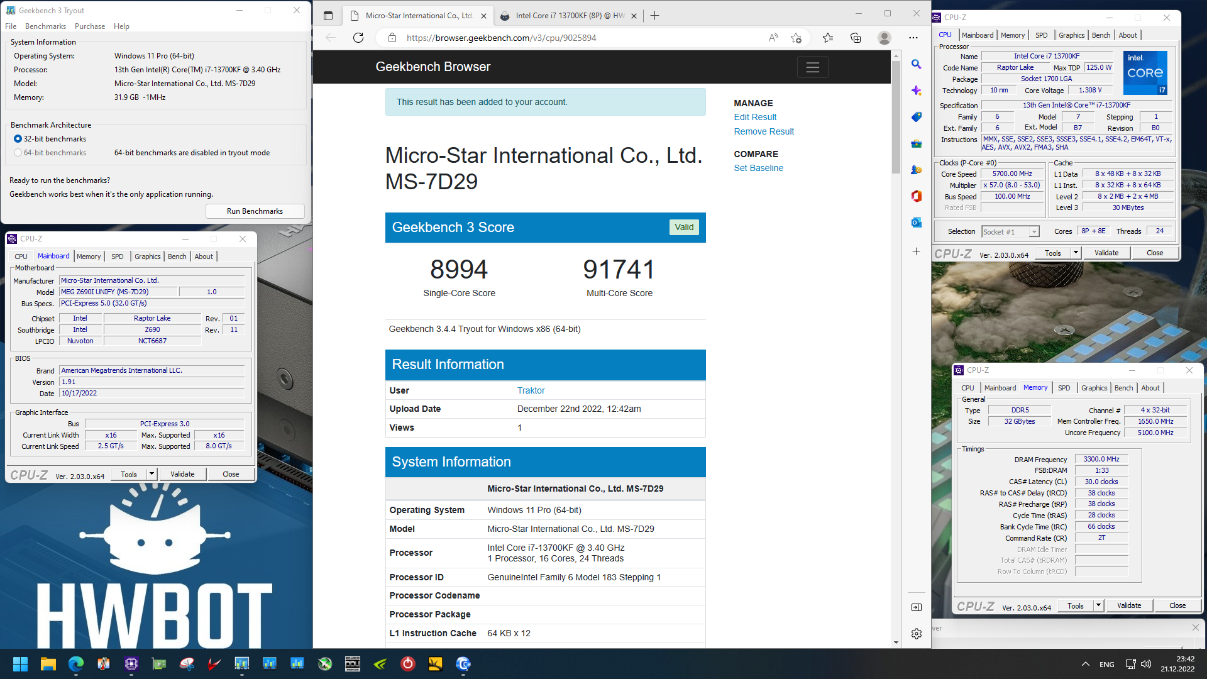Open Edge Settings and more ellipsis
This screenshot has height=679, width=1207.
point(913,38)
